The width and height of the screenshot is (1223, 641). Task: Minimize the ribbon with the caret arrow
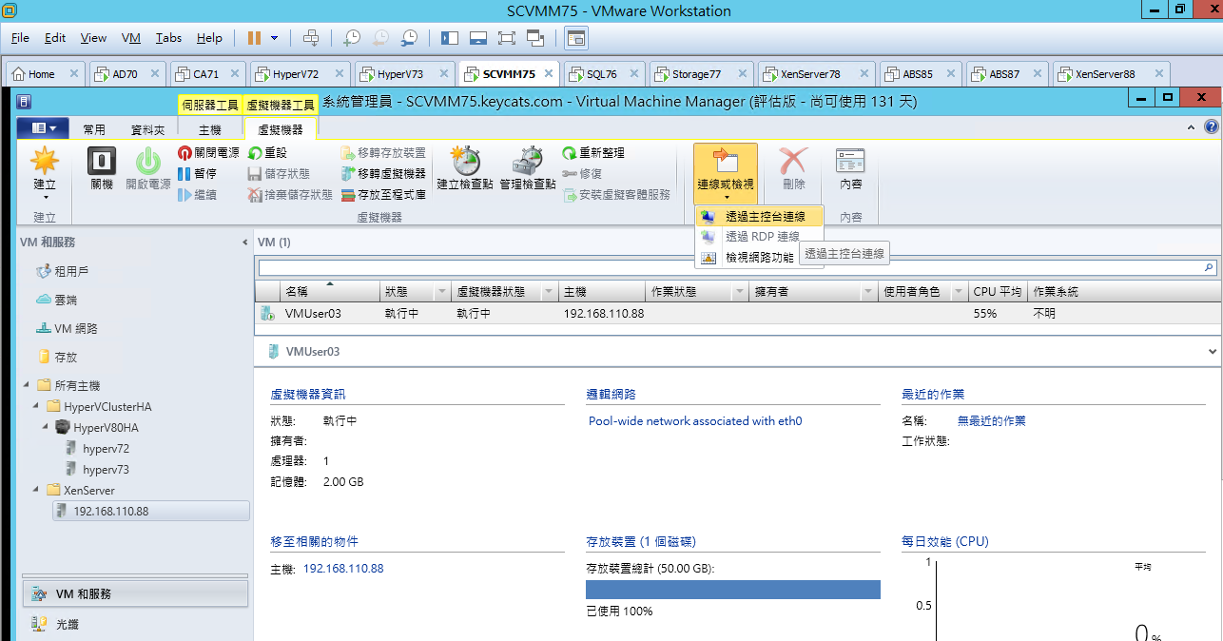[1193, 127]
